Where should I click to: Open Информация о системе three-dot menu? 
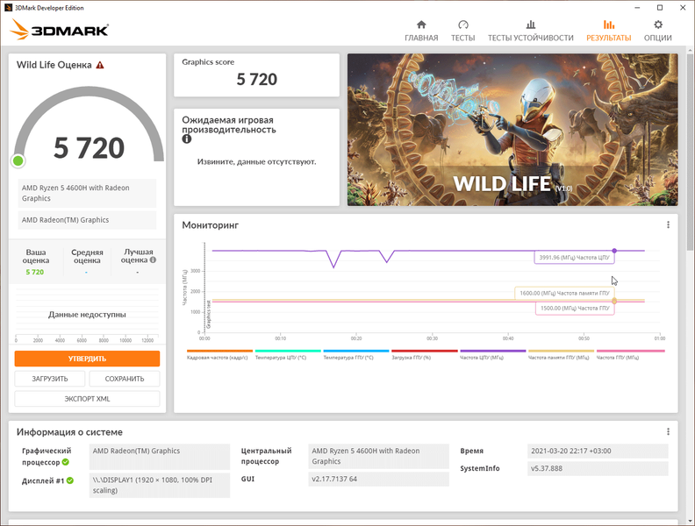668,431
